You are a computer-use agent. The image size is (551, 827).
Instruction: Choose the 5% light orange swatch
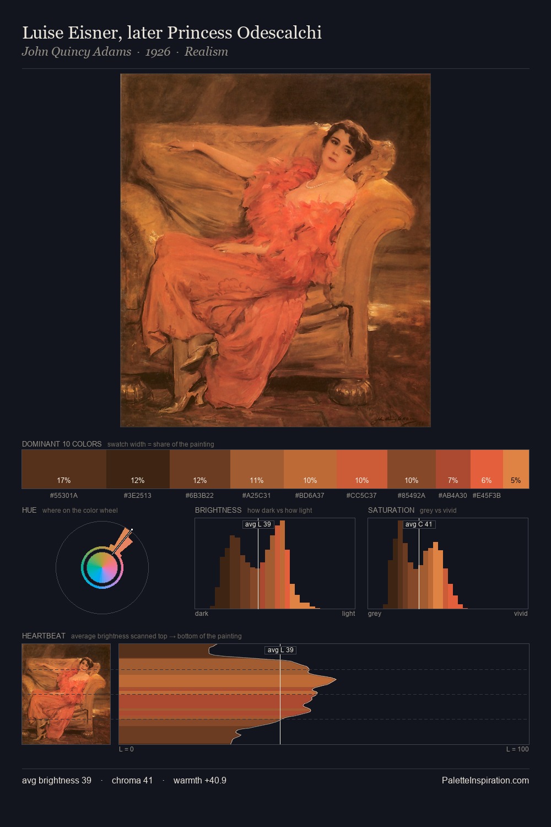(x=516, y=469)
